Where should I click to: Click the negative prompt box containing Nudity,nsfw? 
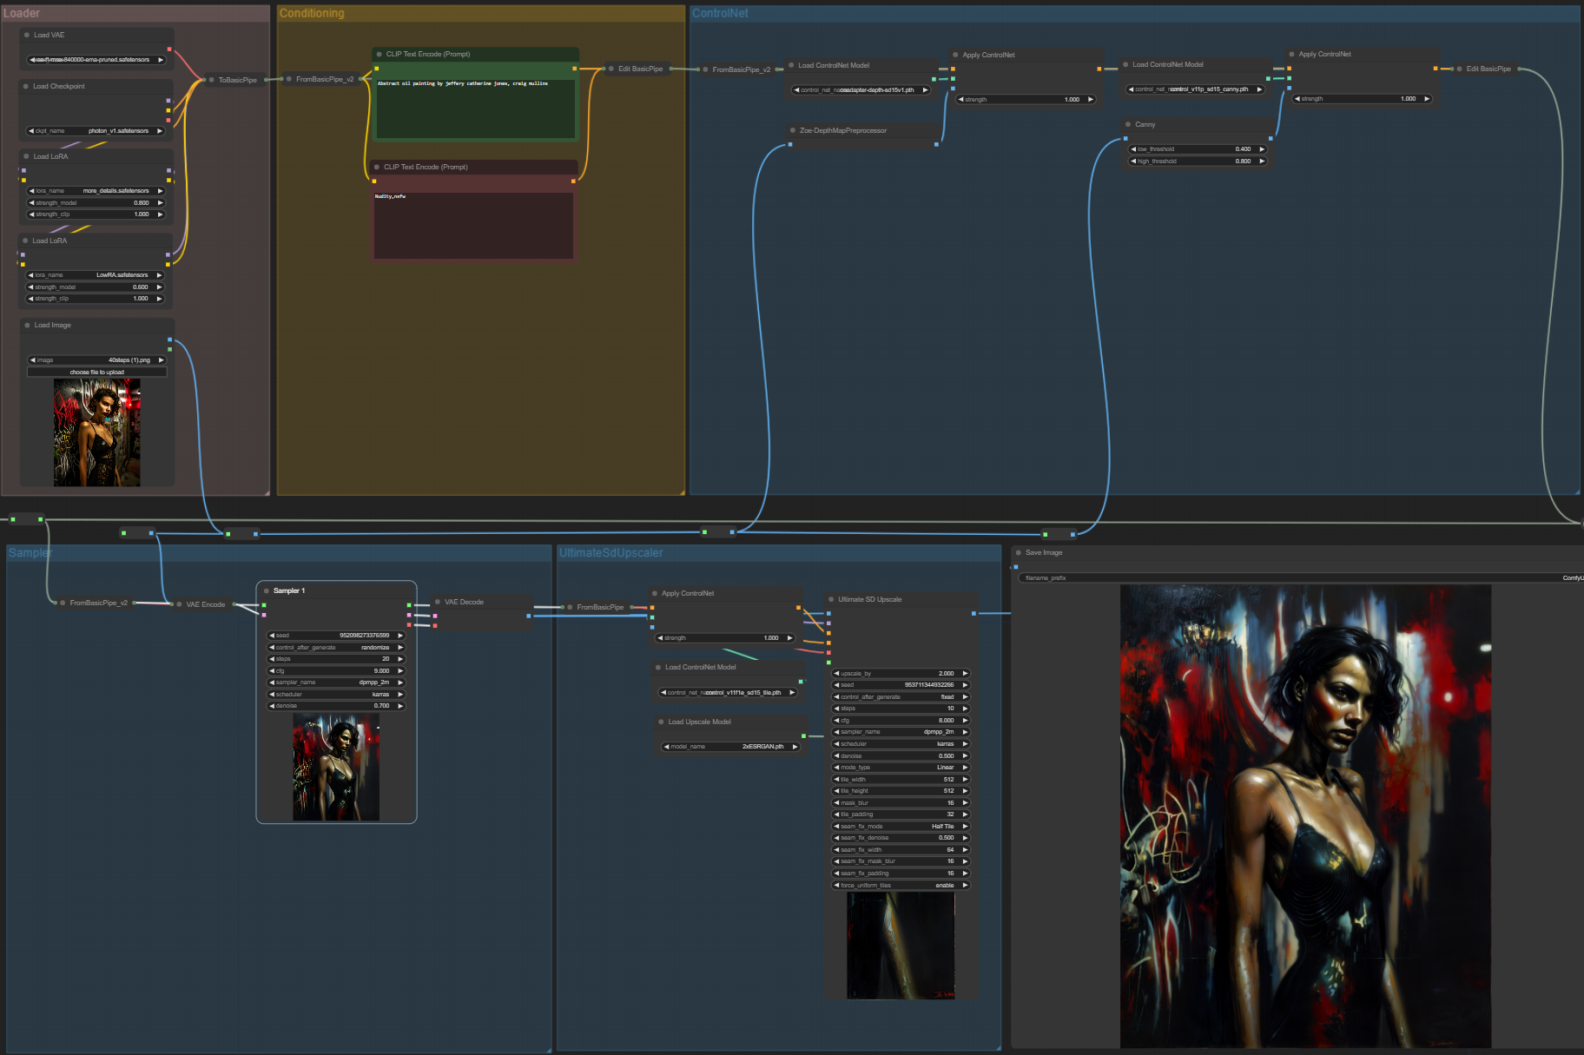[x=473, y=224]
